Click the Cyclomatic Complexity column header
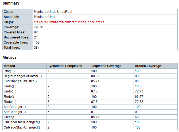This screenshot has width=179, height=132. [x=65, y=66]
